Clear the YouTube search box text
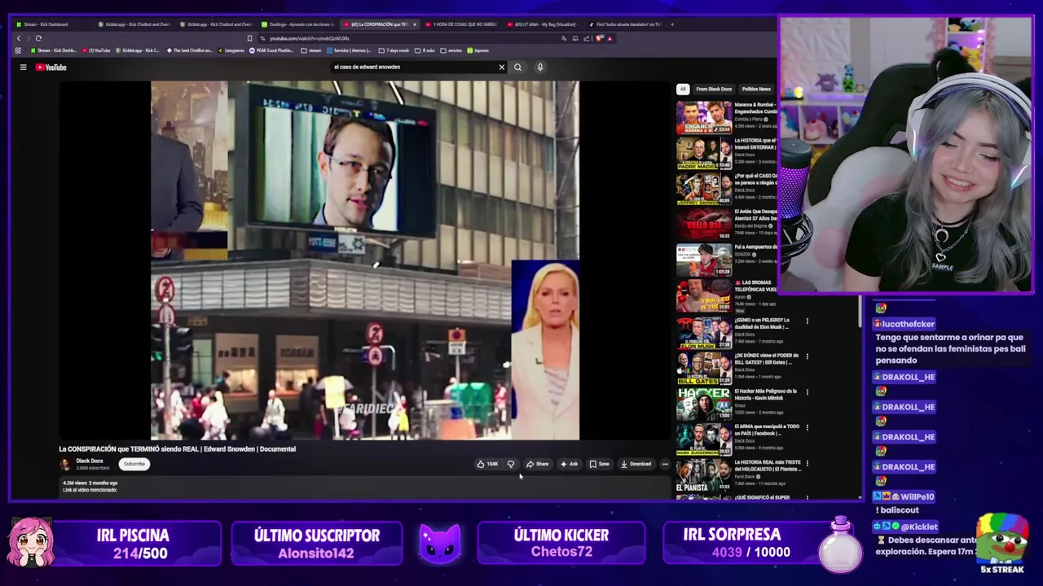Image resolution: width=1043 pixels, height=586 pixels. click(502, 67)
